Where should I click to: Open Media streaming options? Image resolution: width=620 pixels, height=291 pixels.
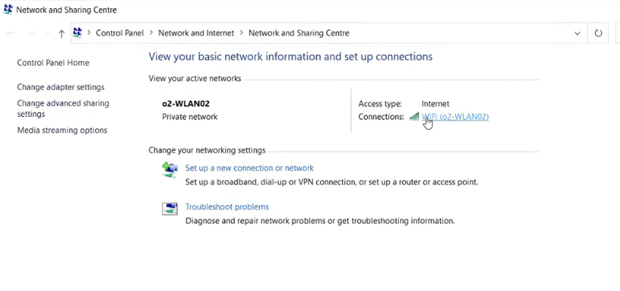pos(62,130)
